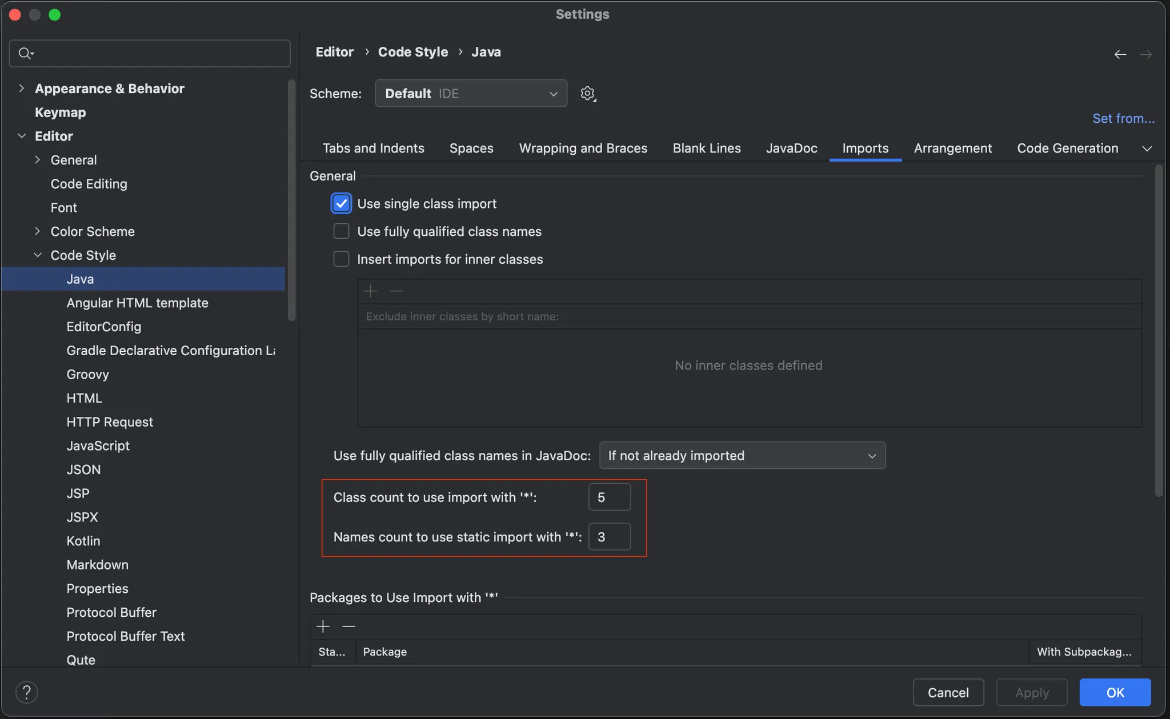
Task: Remove package with minus icon
Action: pos(348,626)
